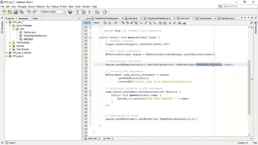Select TenSub.java in the project tree
The height and width of the screenshot is (145, 258).
coord(29,32)
